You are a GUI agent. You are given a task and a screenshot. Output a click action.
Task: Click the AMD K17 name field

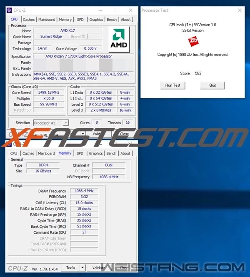coord(67,30)
